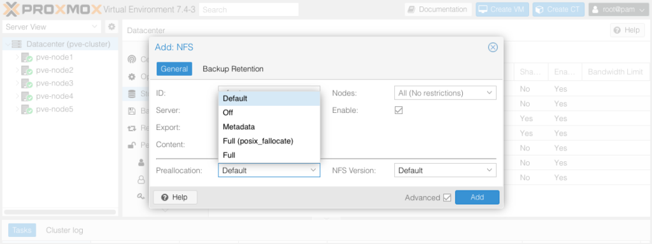Select pve-node4 in the tree
652x244 pixels.
55,96
